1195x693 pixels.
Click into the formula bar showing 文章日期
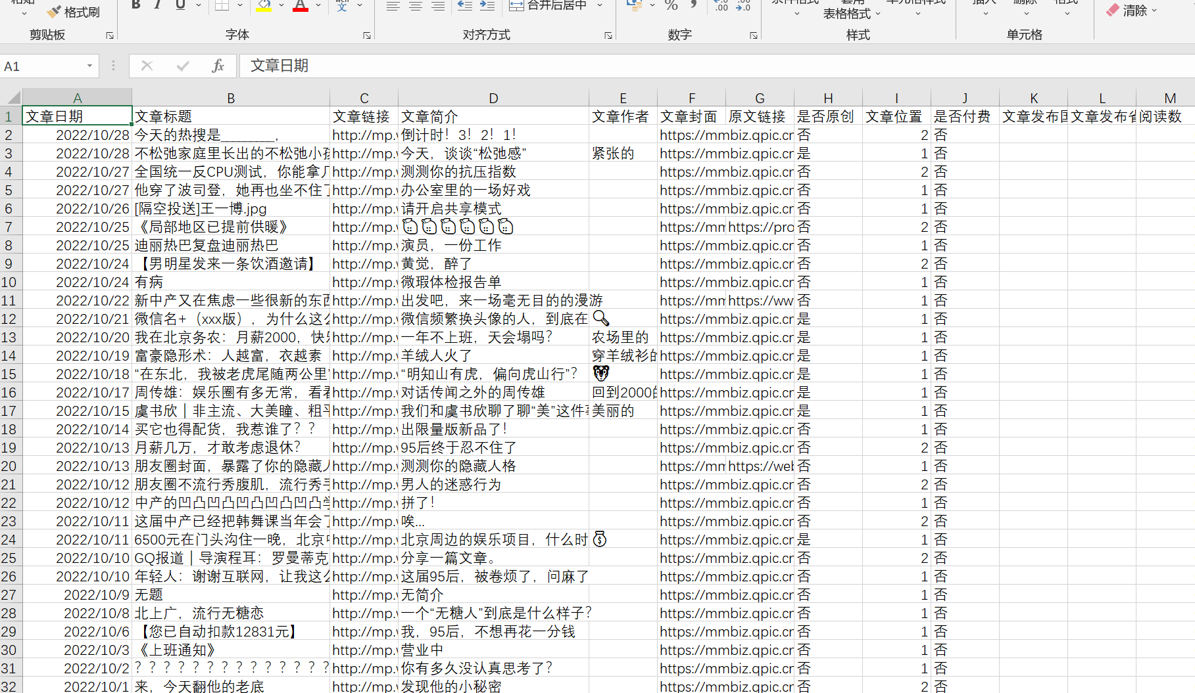click(x=717, y=66)
